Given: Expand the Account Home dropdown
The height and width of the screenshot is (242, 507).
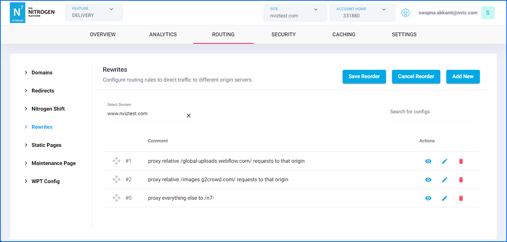Looking at the screenshot, I should tap(362, 12).
